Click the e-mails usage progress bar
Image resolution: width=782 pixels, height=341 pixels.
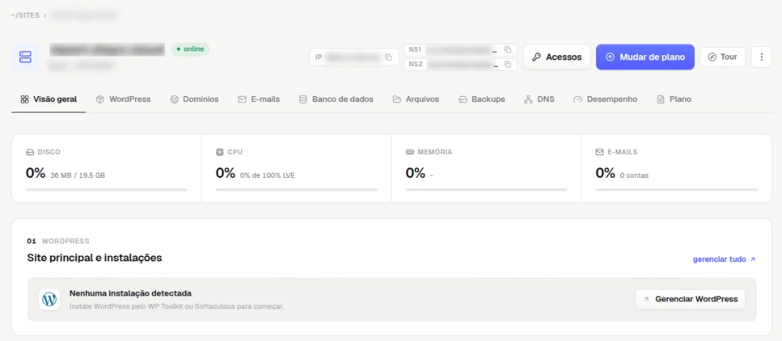(677, 190)
